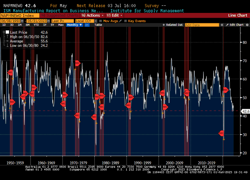Click Average 55.6 legend row
This screenshot has height=180, width=250.
click(x=27, y=41)
